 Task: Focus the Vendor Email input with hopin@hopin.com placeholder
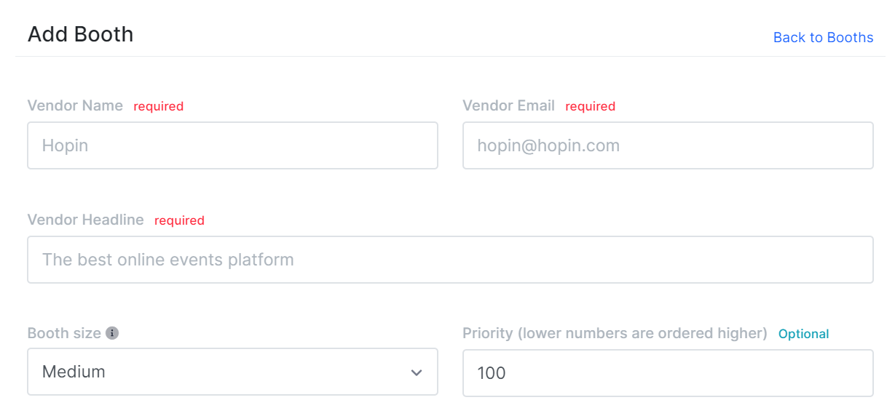point(668,145)
